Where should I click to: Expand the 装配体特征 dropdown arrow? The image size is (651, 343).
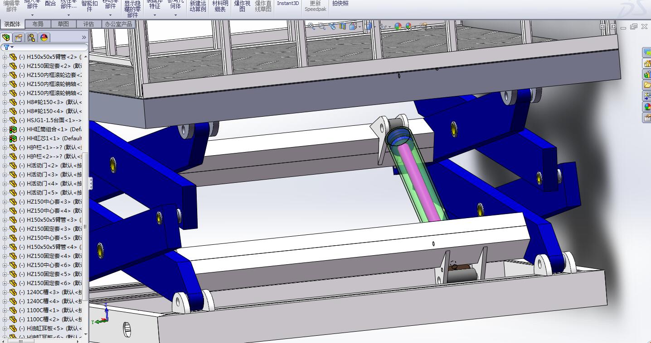(x=155, y=15)
